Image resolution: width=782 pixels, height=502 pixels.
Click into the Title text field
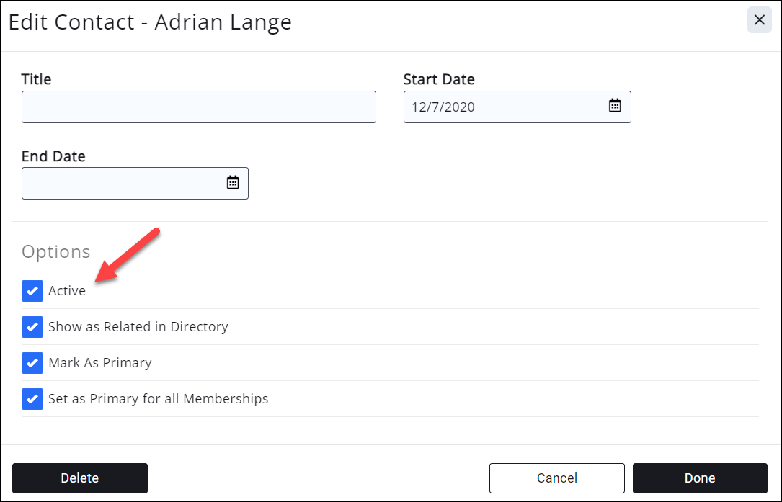198,107
